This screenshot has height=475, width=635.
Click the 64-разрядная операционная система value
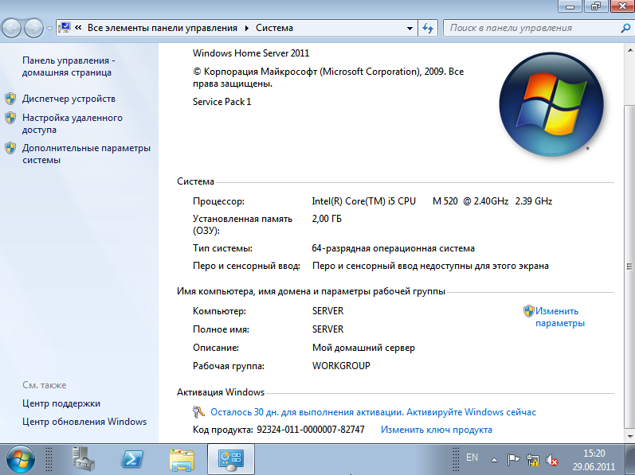click(393, 248)
